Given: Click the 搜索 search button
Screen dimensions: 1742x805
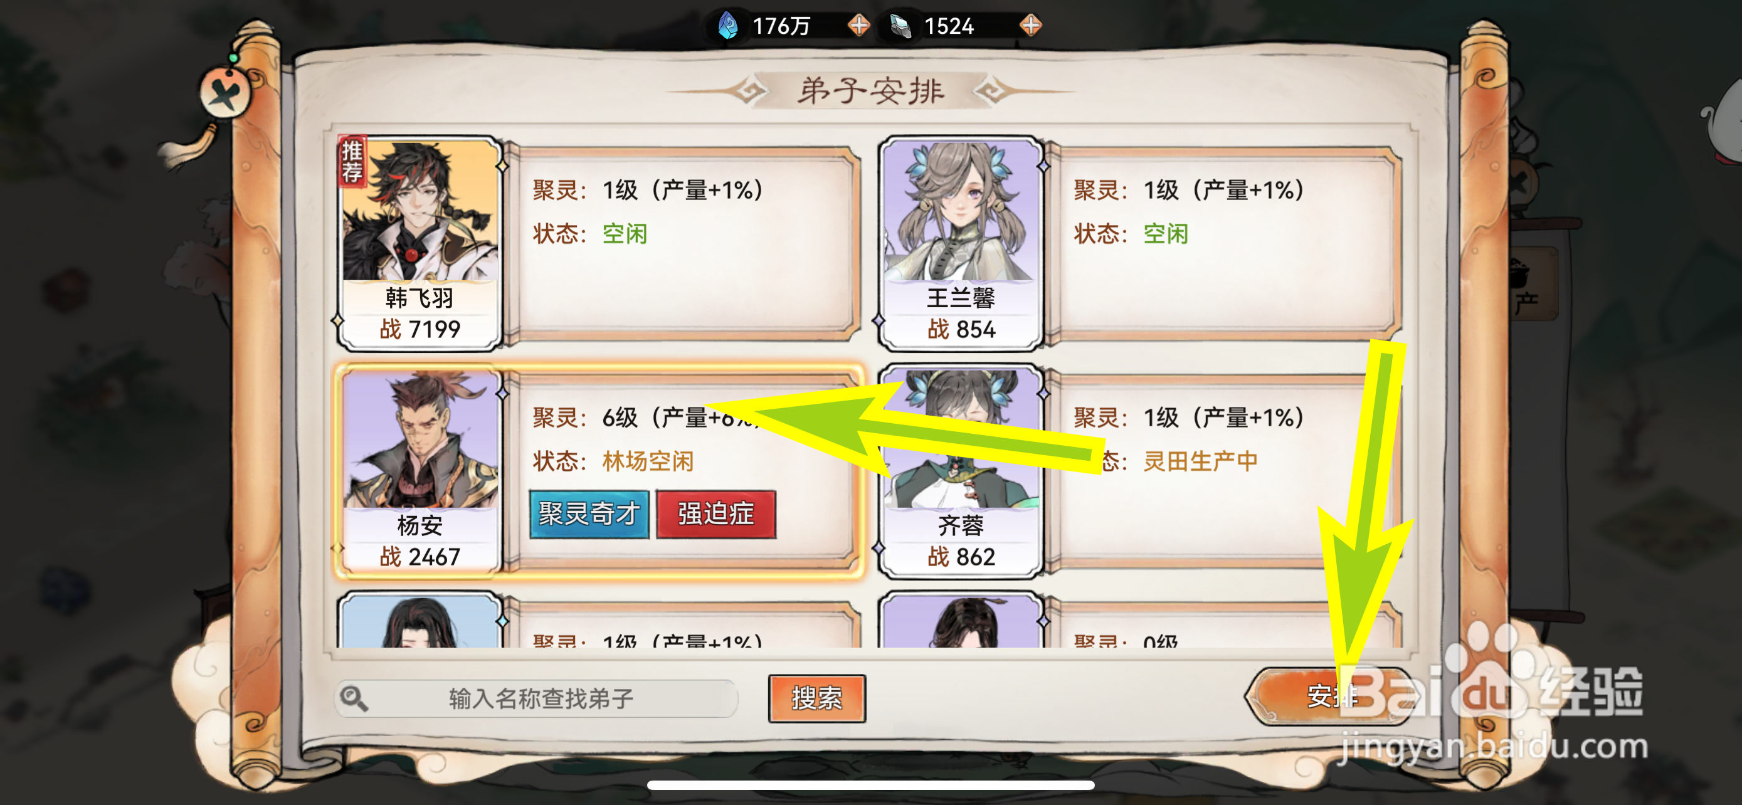Looking at the screenshot, I should click(x=817, y=698).
